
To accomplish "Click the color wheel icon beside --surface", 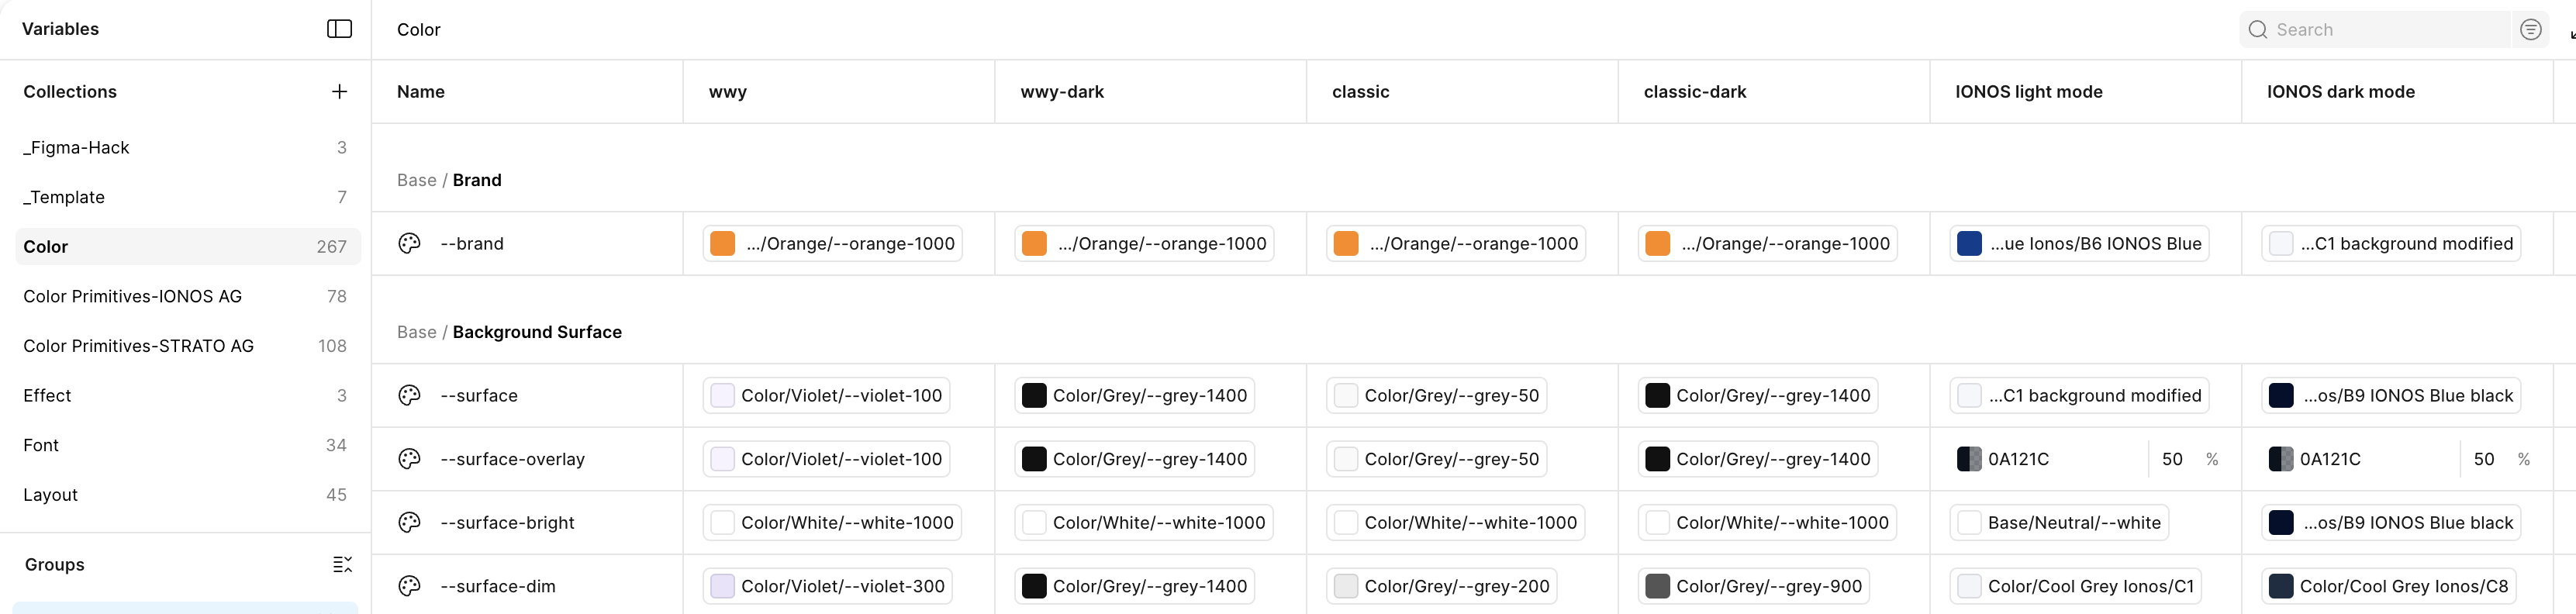I will tap(410, 395).
